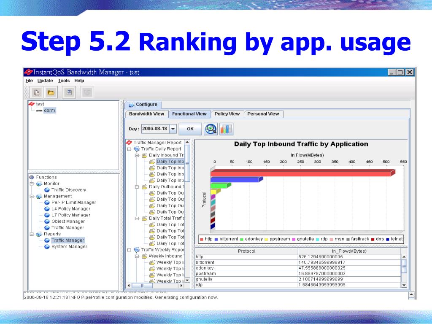Viewport: 432px width, 324px height.
Task: Collapse the Management tree node
Action: coord(32,196)
